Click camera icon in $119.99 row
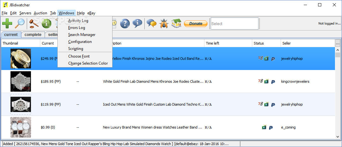The height and width of the screenshot is (147, 342). [x=266, y=104]
